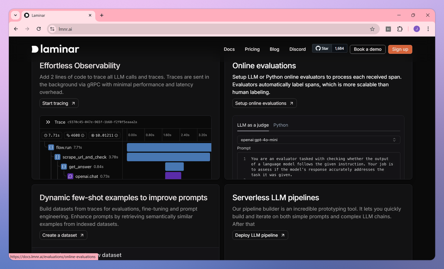Image resolution: width=444 pixels, height=269 pixels.
Task: Click the arrow icon in Setup online evaluations
Action: click(x=291, y=103)
